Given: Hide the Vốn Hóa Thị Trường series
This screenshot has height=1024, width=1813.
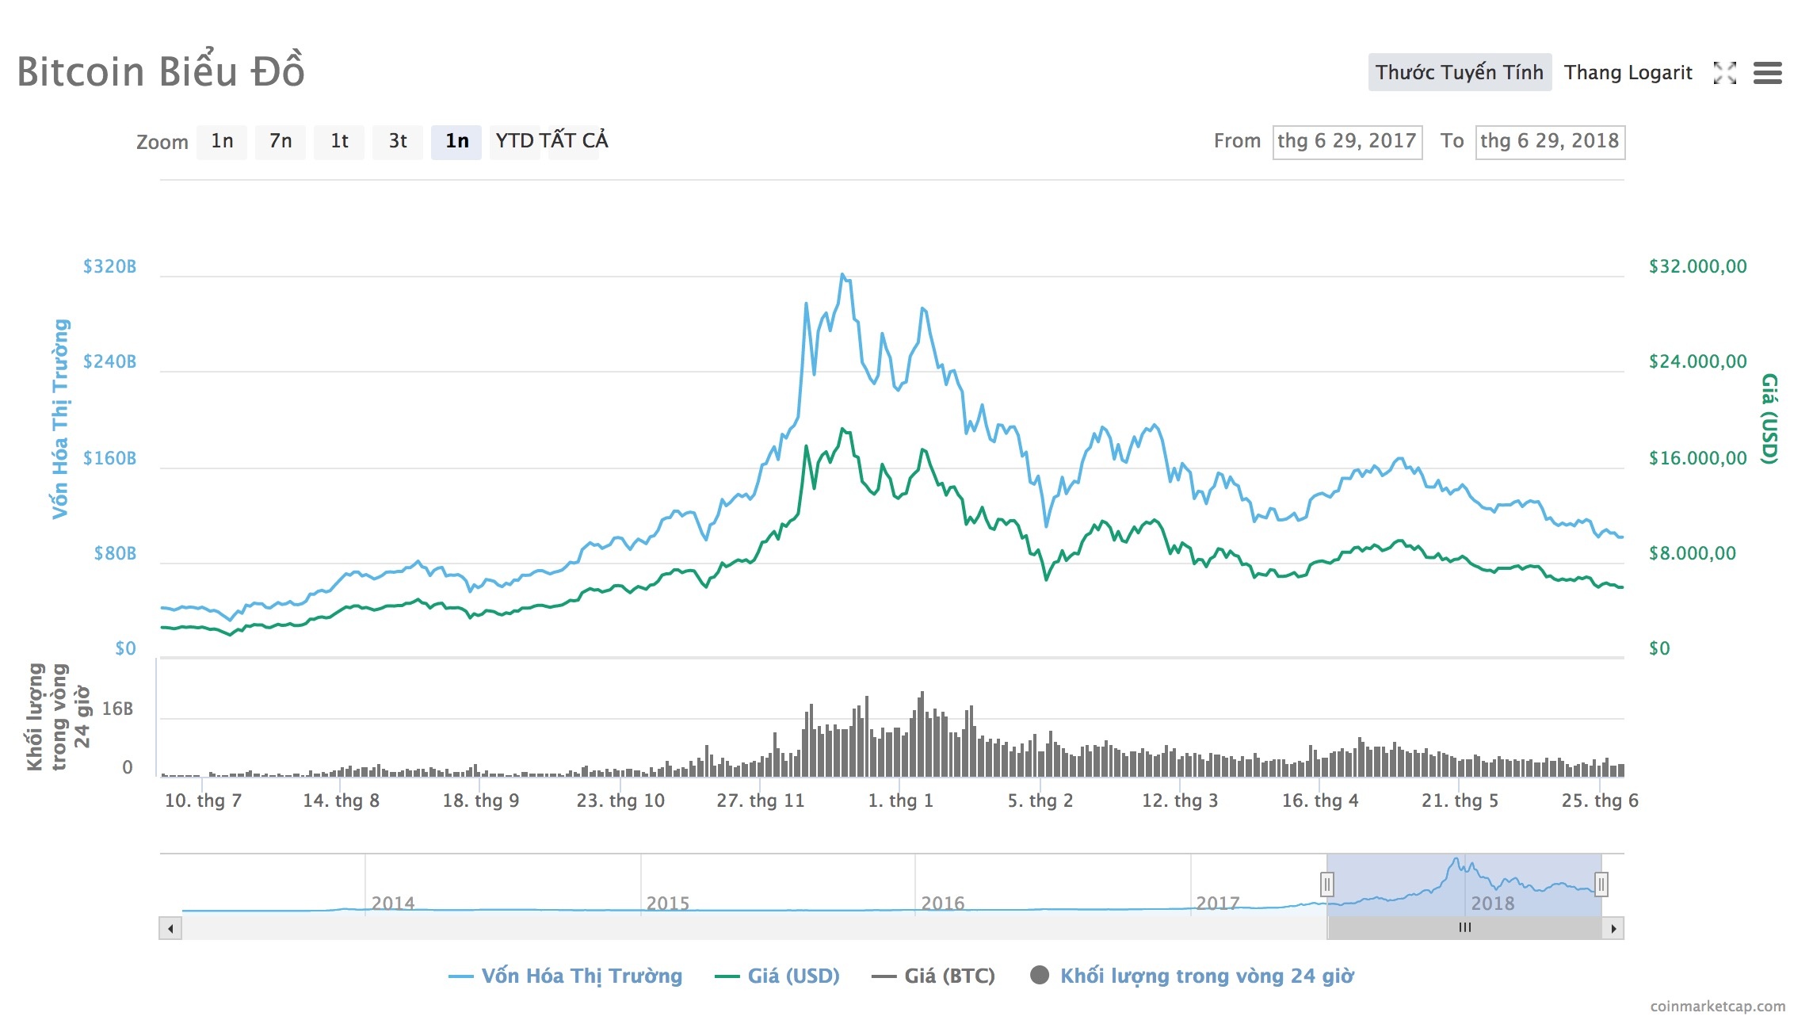Looking at the screenshot, I should pos(568,976).
